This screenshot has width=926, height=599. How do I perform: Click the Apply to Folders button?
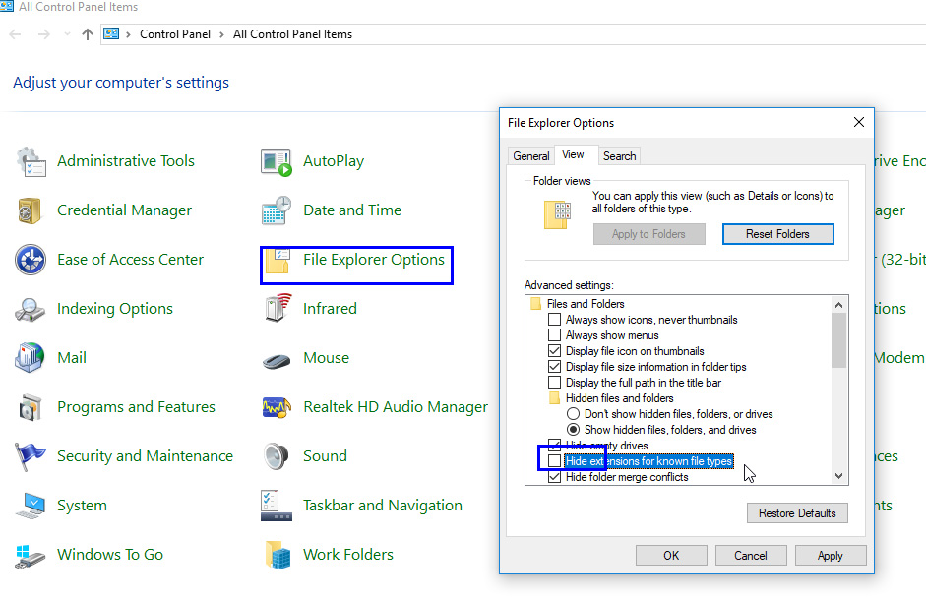pos(649,234)
